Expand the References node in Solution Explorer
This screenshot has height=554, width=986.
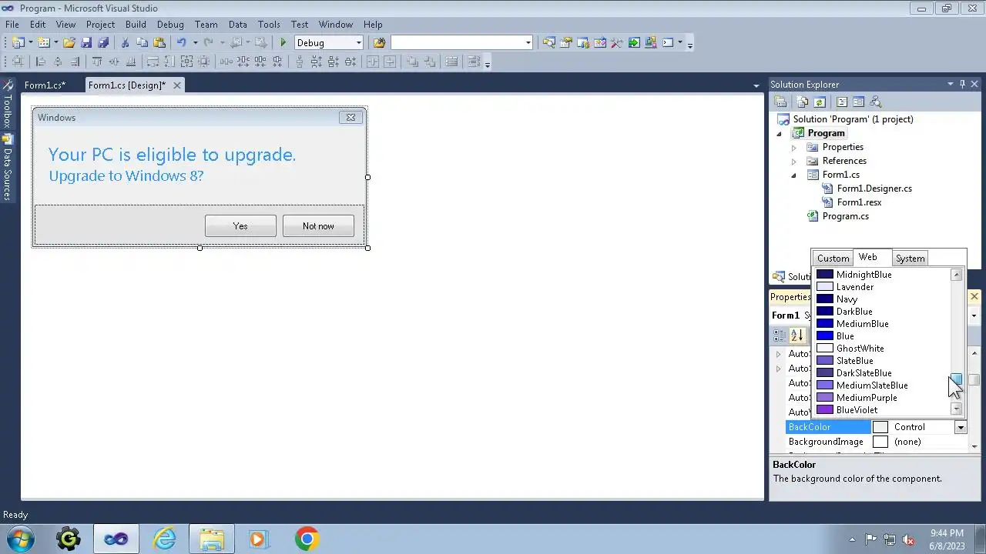click(x=793, y=161)
